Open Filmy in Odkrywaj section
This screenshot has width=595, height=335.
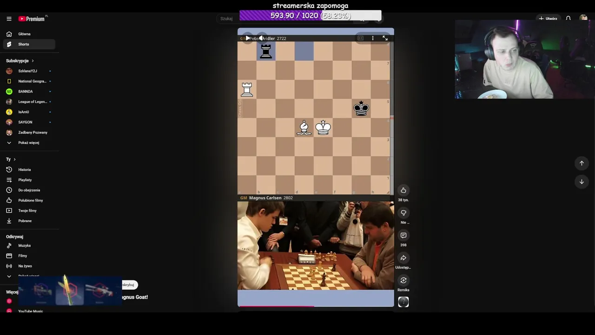point(29,256)
